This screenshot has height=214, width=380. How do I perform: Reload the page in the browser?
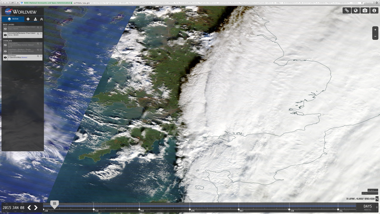coord(362,3)
